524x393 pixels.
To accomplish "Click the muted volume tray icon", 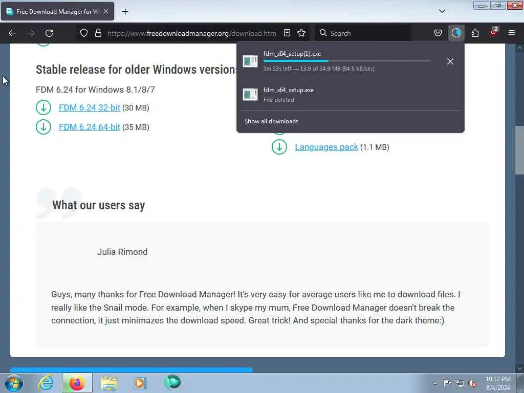I will tap(472, 383).
